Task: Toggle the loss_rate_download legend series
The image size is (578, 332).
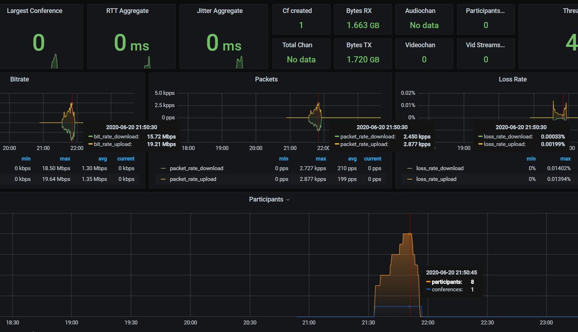Action: tap(440, 169)
